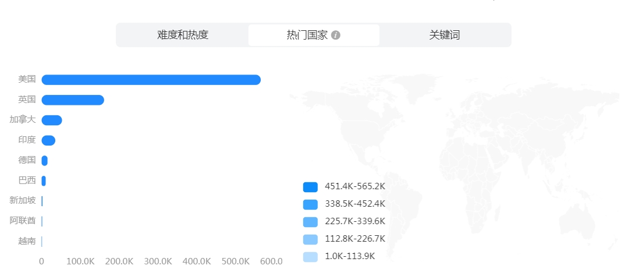Viewport: 625px width, 276px height.
Task: Select the 112.8K-226.7K legend swatch
Action: [x=310, y=239]
